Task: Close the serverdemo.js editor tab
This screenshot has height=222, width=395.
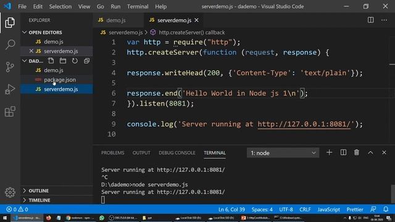Action: 196,20
